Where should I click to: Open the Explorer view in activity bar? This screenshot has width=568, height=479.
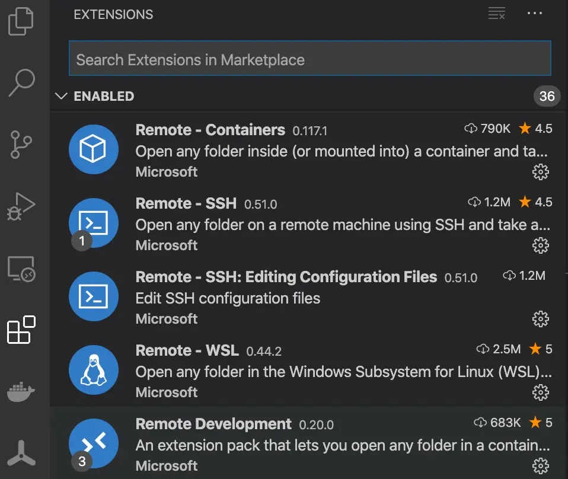tap(22, 21)
